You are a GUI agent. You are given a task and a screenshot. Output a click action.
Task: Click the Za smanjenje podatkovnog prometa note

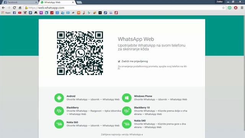[152, 67]
